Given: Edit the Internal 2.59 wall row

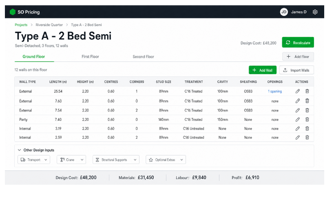Looking at the screenshot, I should [x=298, y=138].
